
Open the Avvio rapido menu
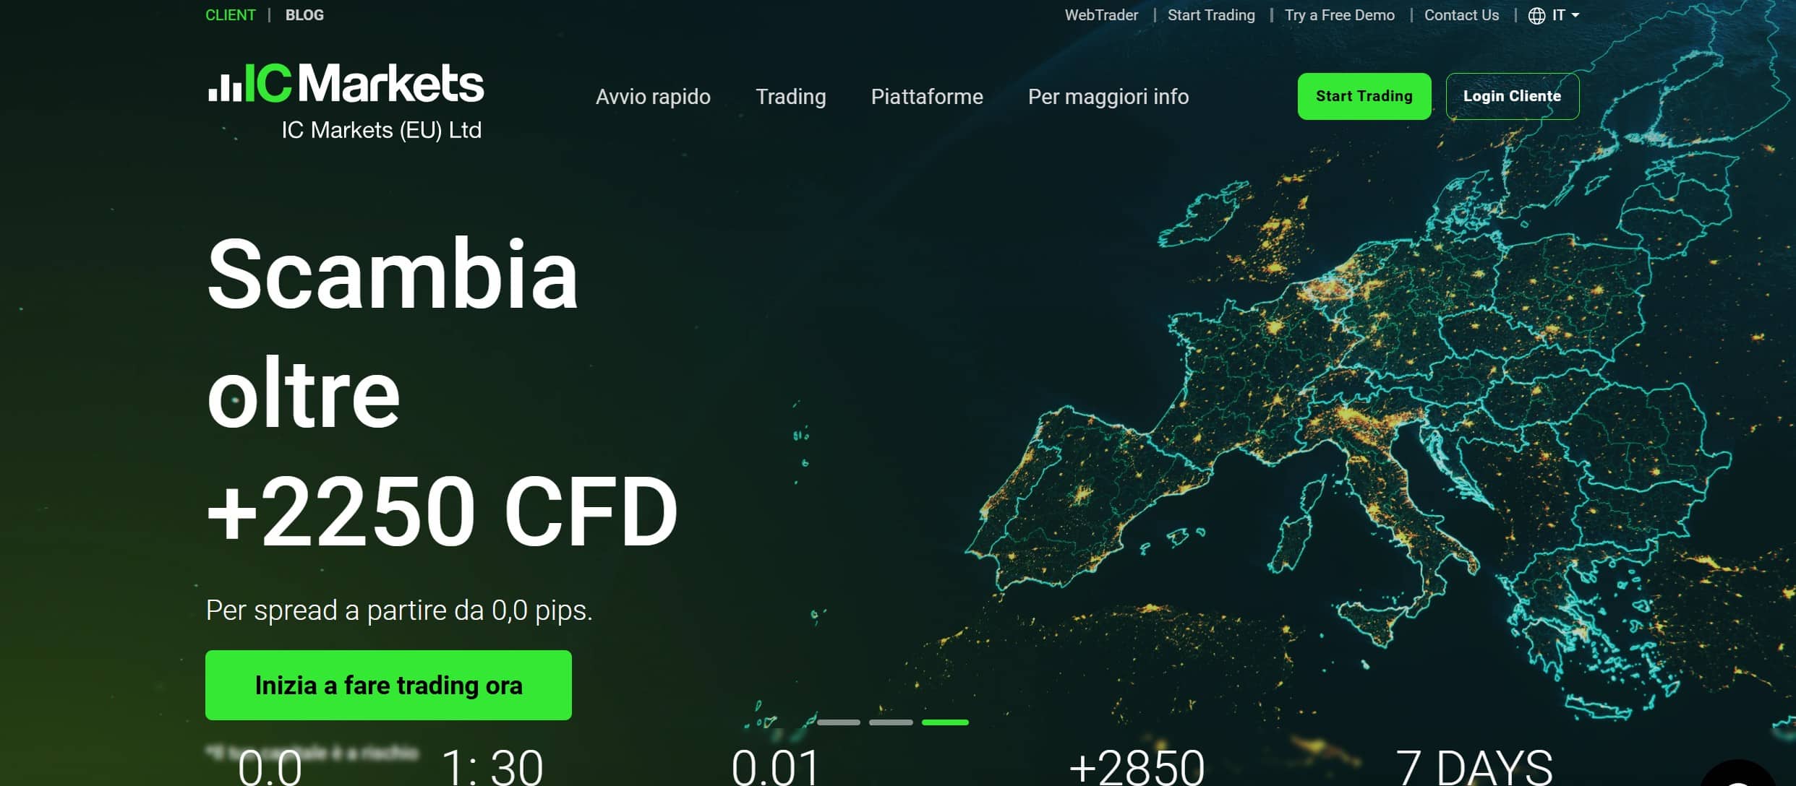point(653,97)
